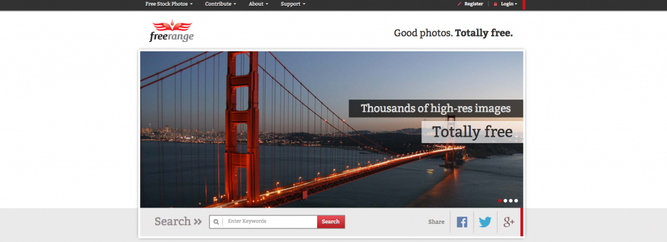Select the third slide indicator dot
Viewport: 667px width, 242px height.
click(511, 201)
